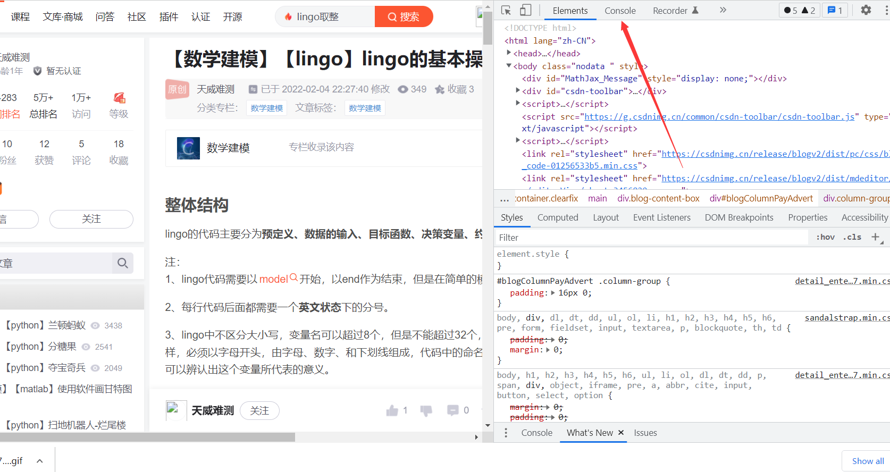Open the DOM Breakpoints tab
Viewport: 890px width, 472px height.
coord(739,217)
